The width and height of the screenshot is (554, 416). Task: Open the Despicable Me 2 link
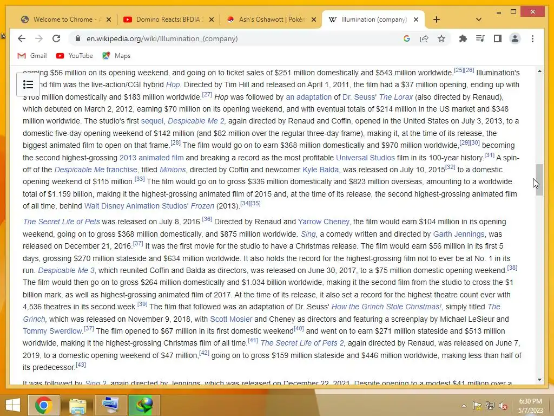[196, 121]
